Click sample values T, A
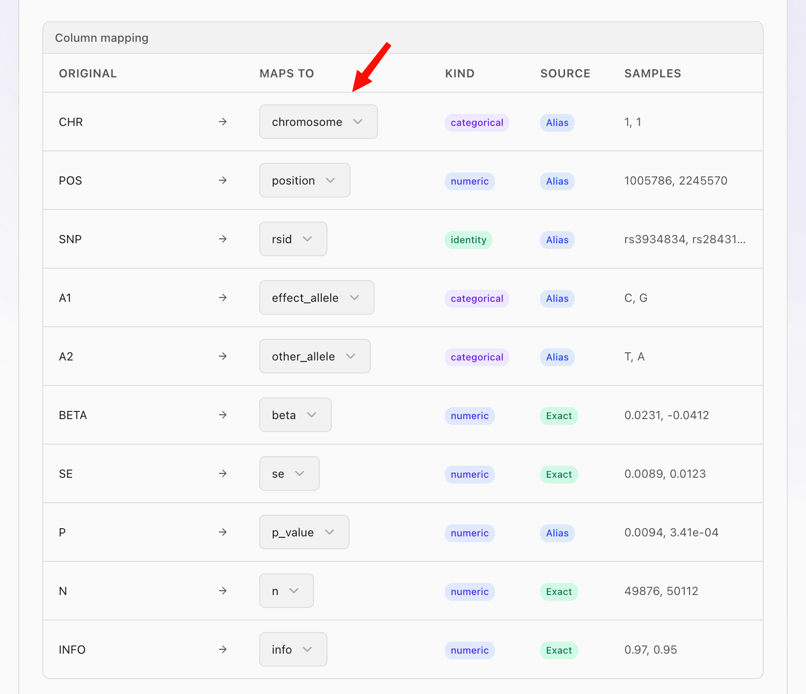This screenshot has height=694, width=806. coord(634,357)
